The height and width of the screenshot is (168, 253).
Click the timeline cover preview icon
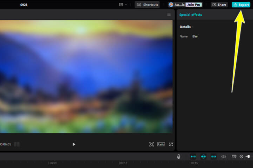(x=234, y=157)
